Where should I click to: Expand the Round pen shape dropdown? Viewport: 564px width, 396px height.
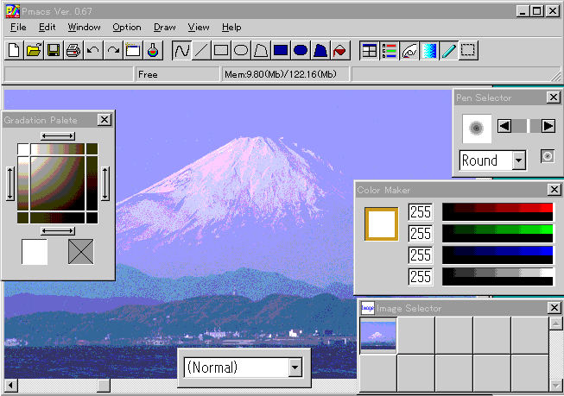(x=518, y=160)
